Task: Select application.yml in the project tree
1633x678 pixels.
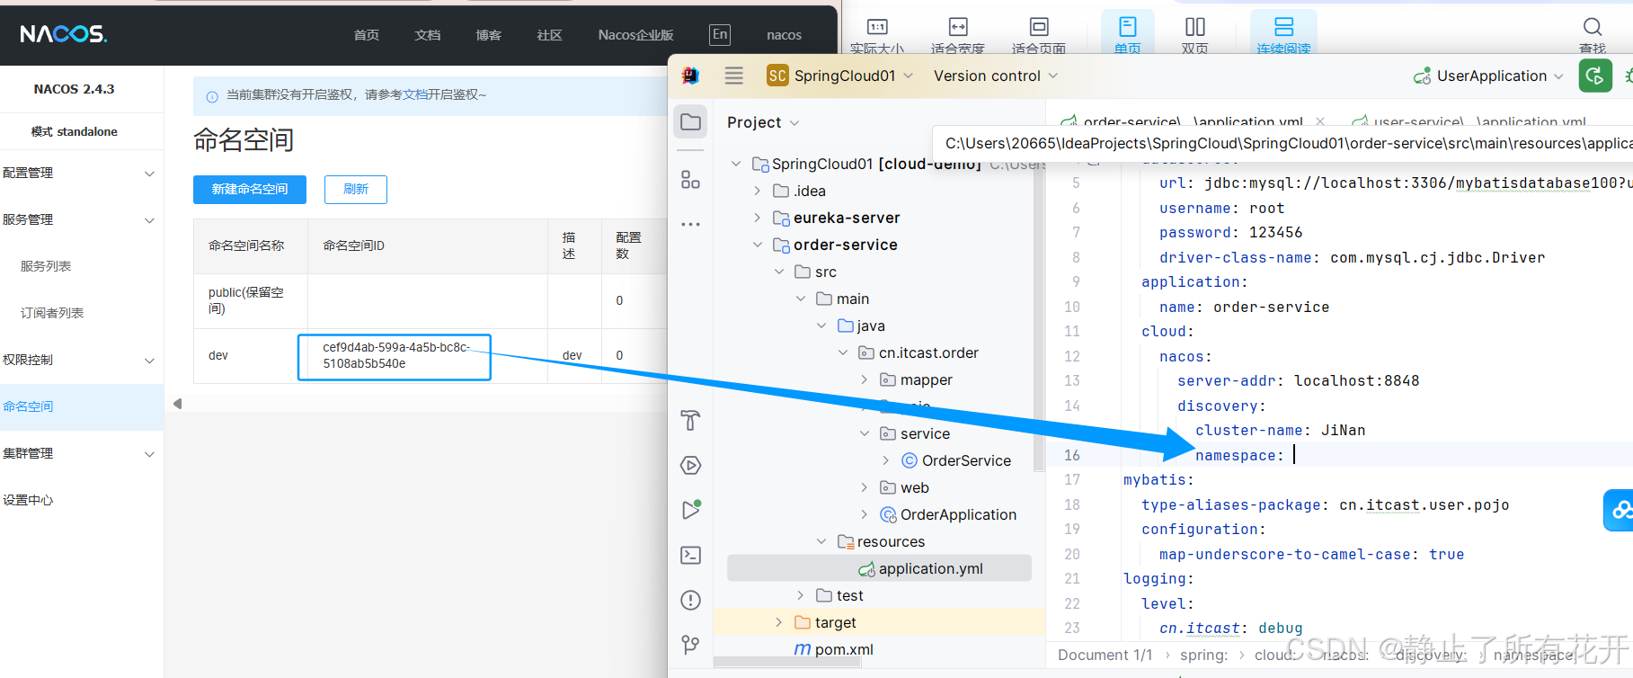Action: click(879, 568)
